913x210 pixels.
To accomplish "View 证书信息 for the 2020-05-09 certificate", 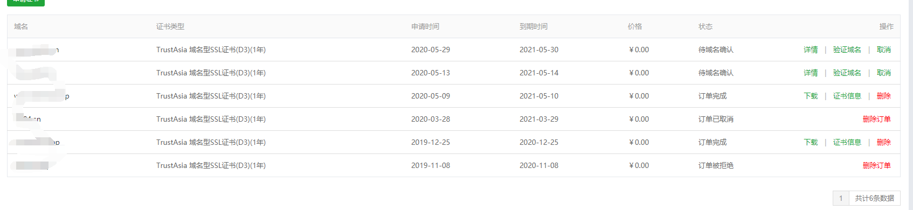I will (847, 96).
